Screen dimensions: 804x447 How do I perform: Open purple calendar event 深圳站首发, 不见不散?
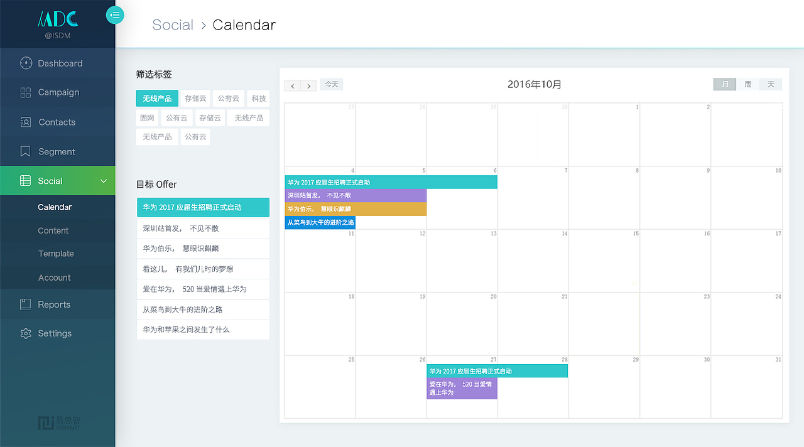[356, 195]
